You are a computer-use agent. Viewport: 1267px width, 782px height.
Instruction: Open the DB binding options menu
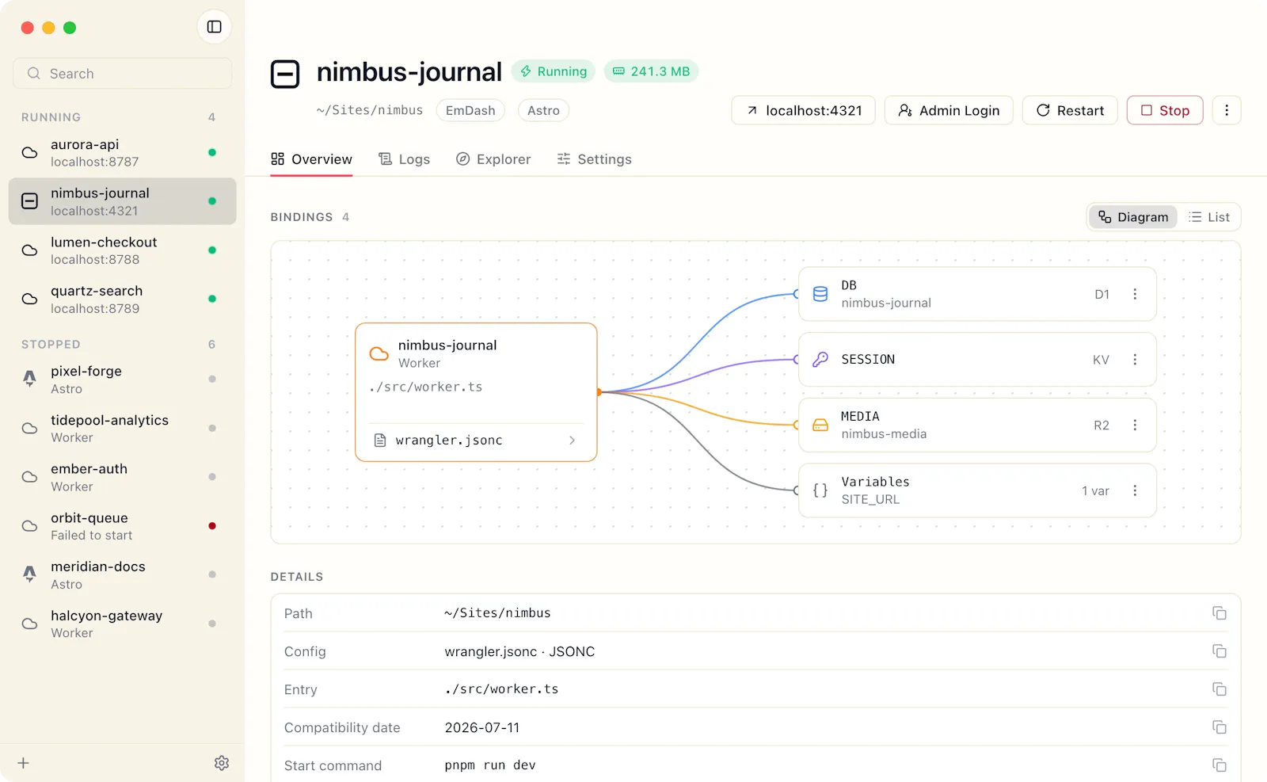point(1135,294)
